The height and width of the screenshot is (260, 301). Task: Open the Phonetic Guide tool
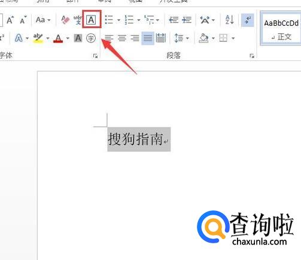point(78,20)
